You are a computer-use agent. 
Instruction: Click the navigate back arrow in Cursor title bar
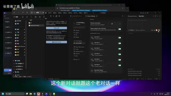tap(94, 13)
